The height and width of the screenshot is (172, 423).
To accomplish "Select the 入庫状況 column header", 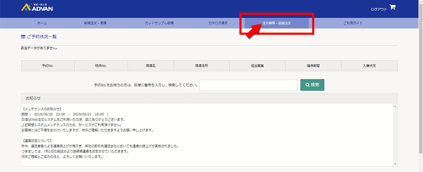I will (x=369, y=66).
